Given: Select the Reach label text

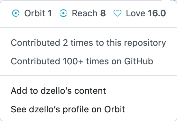Looking at the screenshot, I should click(x=85, y=13).
